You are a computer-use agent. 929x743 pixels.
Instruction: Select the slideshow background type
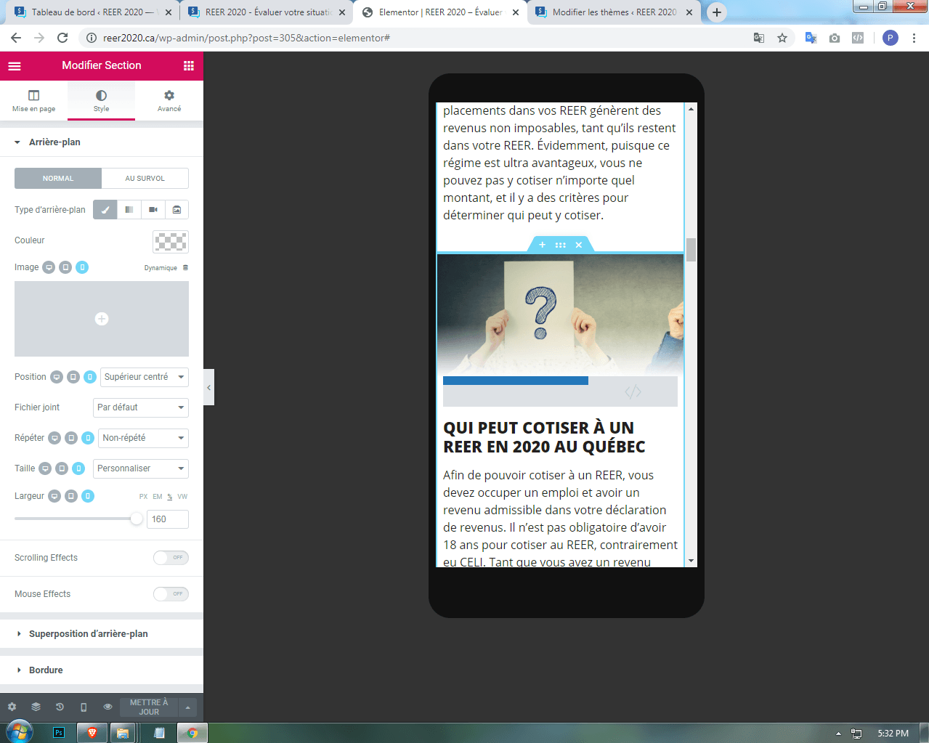click(x=177, y=210)
